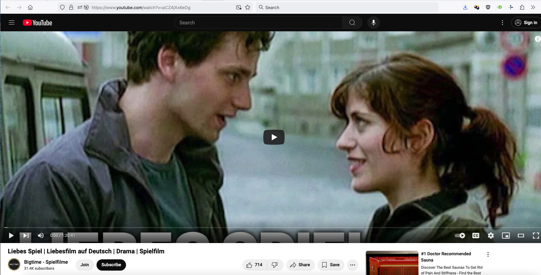Open the sauna ad options menu
541x275 pixels.
[x=488, y=254]
